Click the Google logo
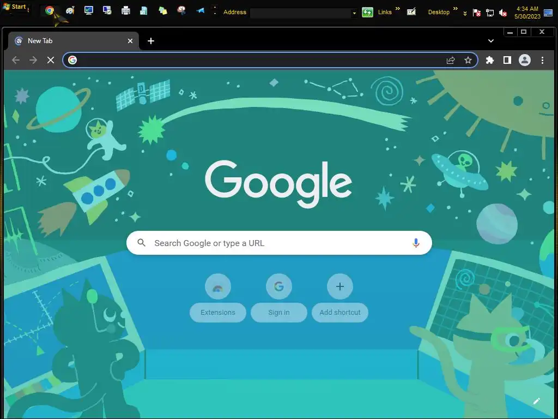The width and height of the screenshot is (558, 419). pos(278,184)
